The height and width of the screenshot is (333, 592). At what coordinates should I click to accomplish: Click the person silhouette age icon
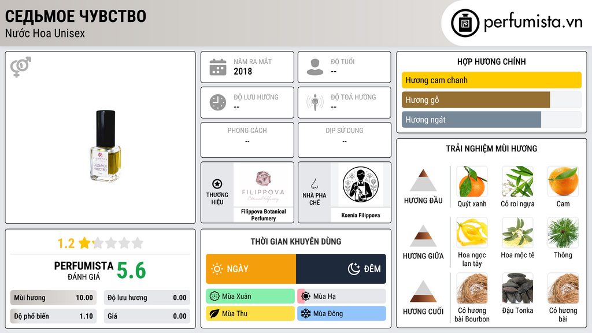315,67
